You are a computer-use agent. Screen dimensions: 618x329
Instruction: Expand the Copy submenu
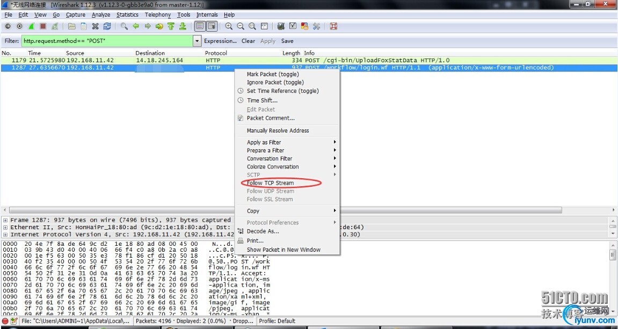pyautogui.click(x=287, y=211)
